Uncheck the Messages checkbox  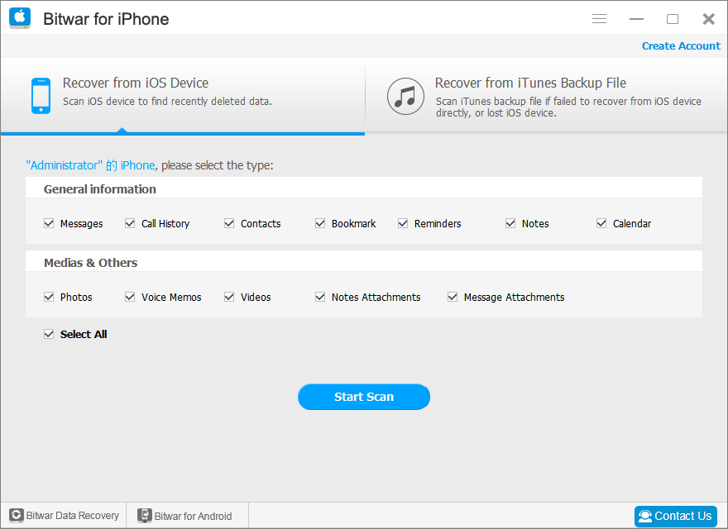pyautogui.click(x=49, y=223)
